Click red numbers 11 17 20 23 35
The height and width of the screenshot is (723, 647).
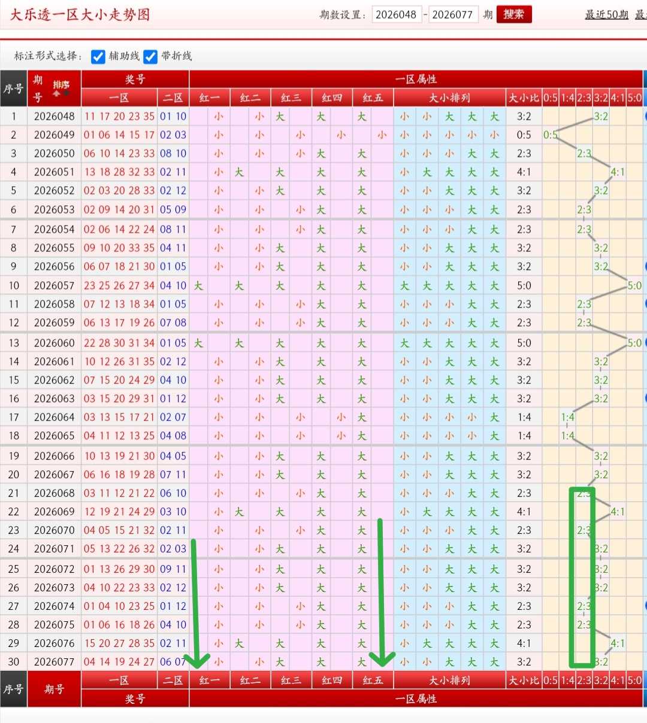[x=119, y=117]
